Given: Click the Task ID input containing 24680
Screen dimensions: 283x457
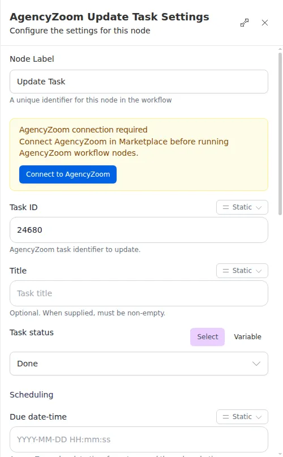Looking at the screenshot, I should pyautogui.click(x=139, y=230).
